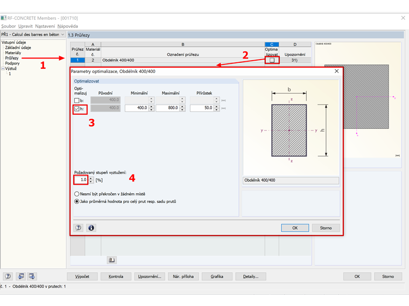Screen dimensions: 409x306
Task: Click Storno in the optimization dialog
Action: click(x=326, y=228)
